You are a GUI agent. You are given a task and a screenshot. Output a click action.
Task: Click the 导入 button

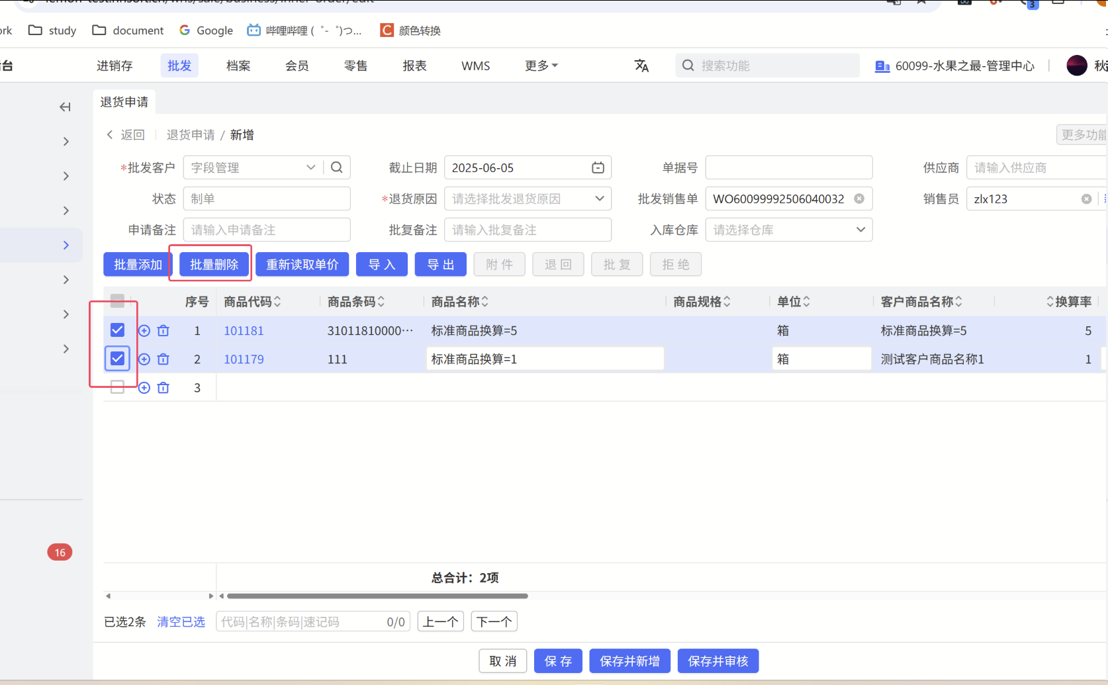(382, 265)
